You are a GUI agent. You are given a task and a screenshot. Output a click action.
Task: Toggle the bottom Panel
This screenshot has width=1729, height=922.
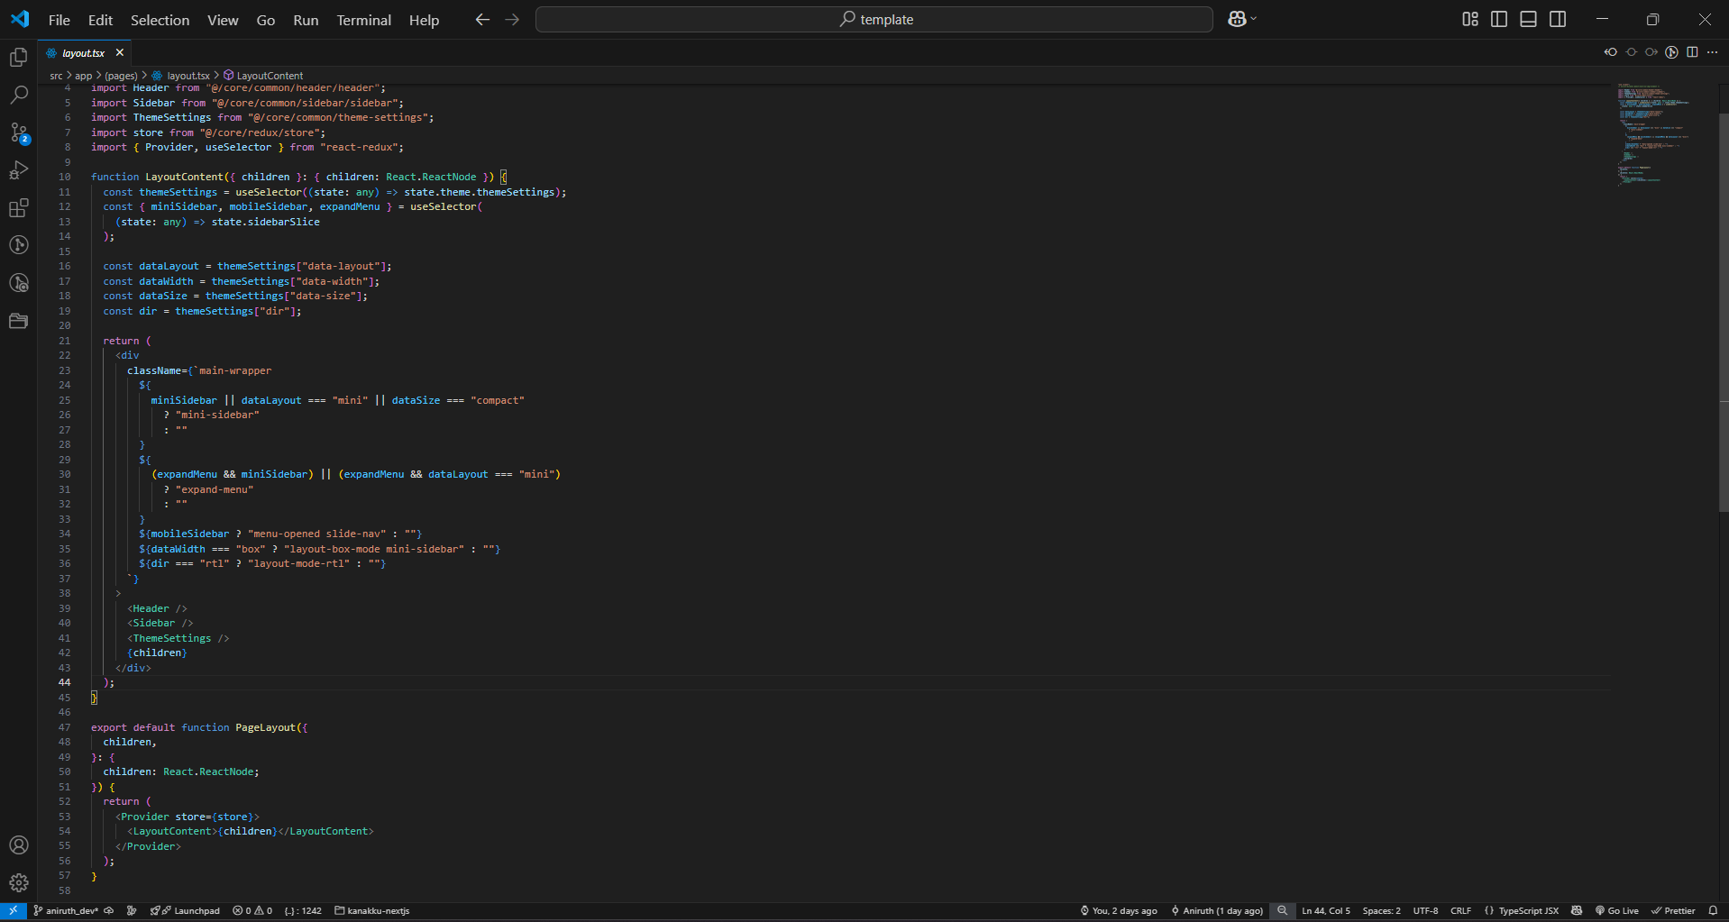(x=1528, y=19)
